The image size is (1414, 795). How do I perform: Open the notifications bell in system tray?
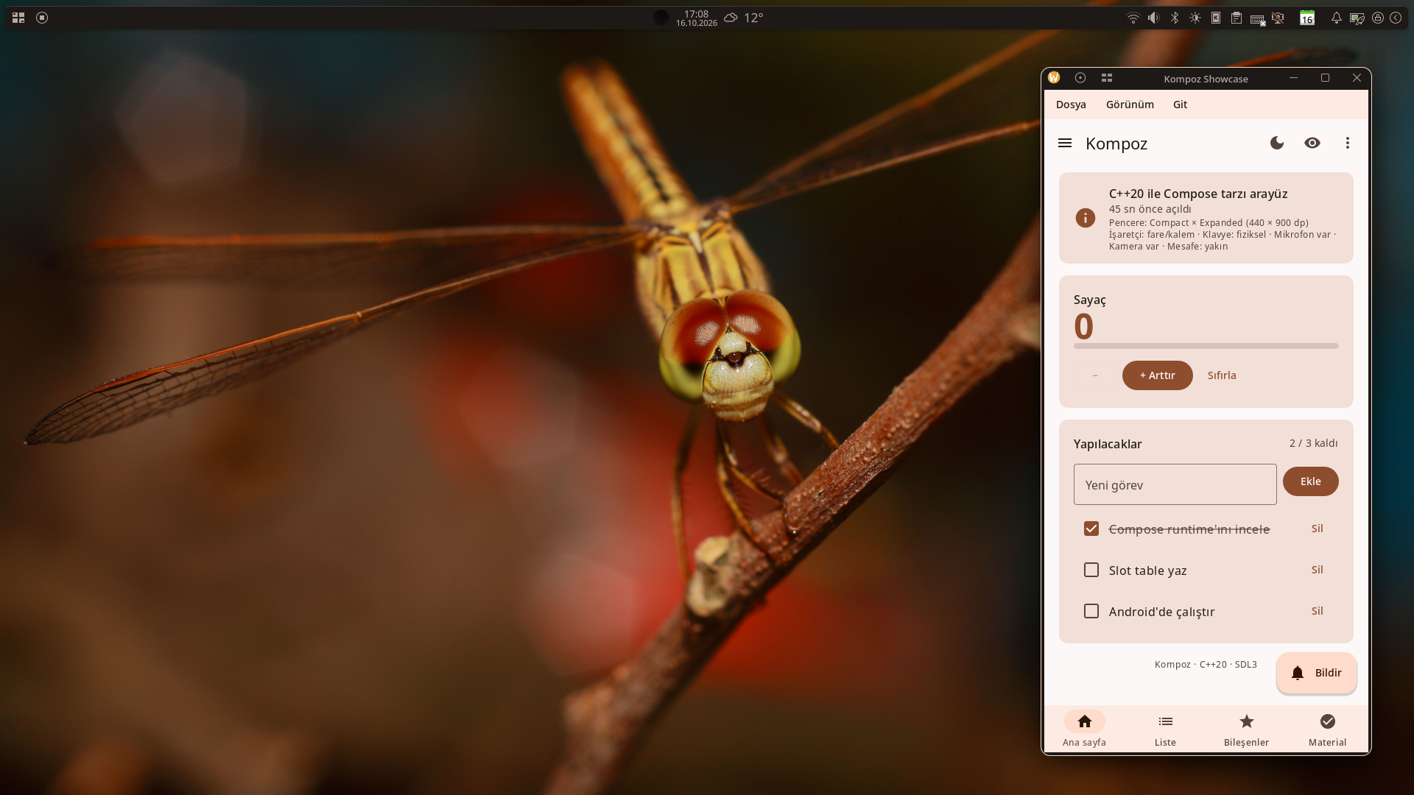(x=1336, y=18)
